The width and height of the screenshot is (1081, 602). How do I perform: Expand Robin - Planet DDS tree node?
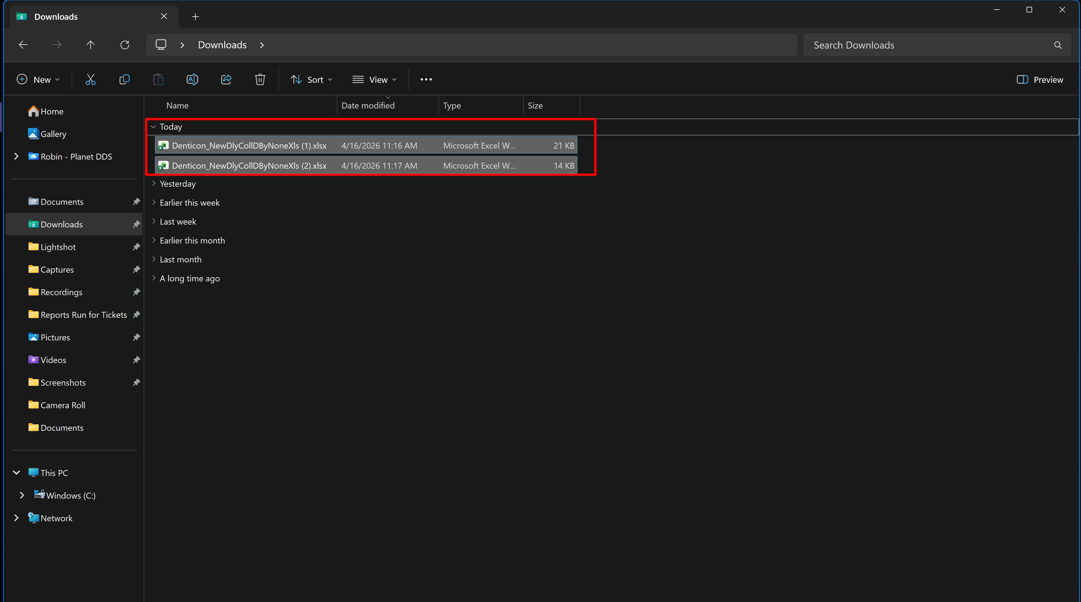[x=16, y=156]
